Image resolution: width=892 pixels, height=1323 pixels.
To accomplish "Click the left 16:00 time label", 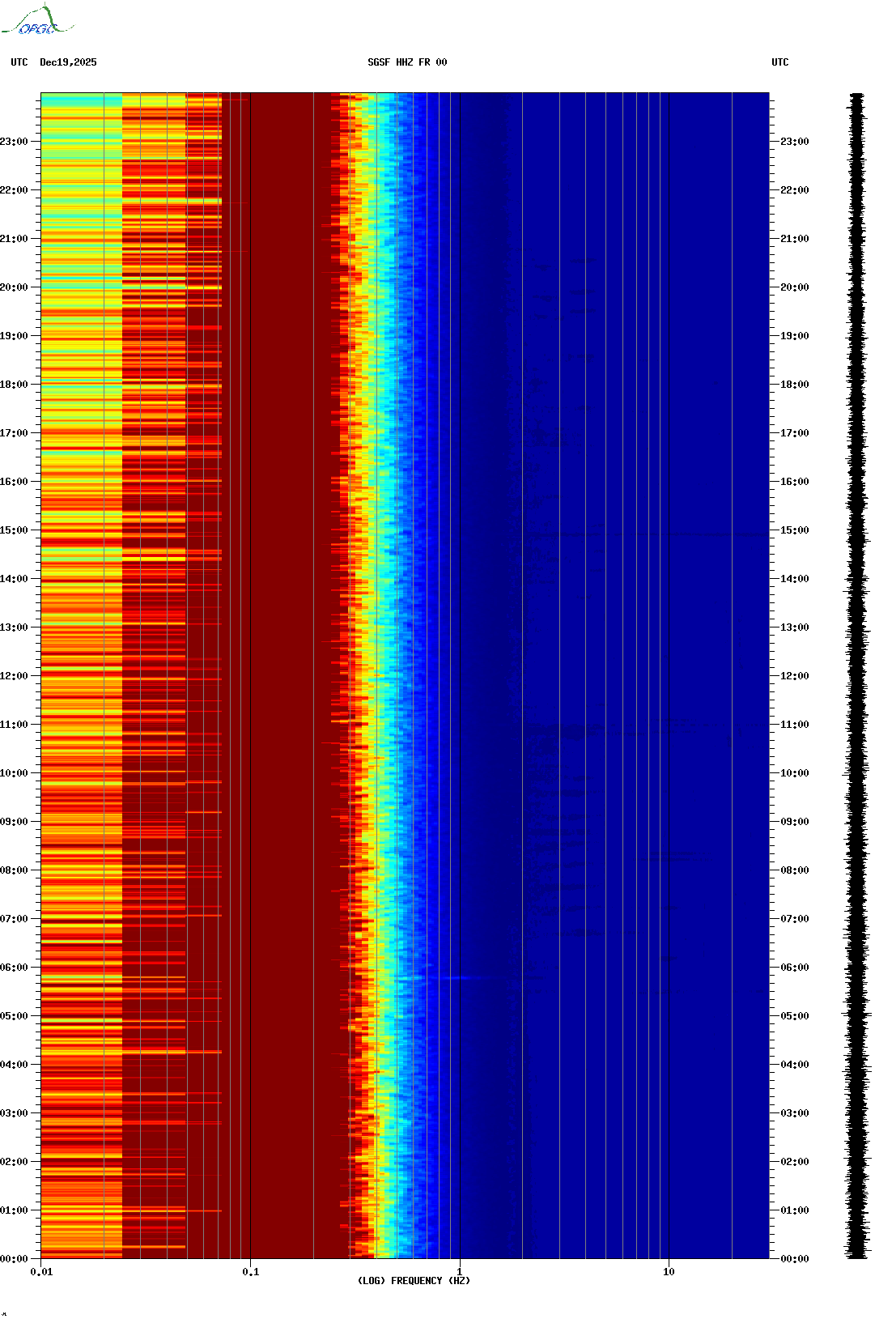I will (x=14, y=482).
